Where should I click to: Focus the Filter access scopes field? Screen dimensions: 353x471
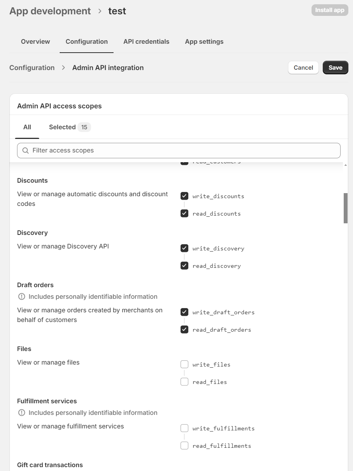pos(182,151)
